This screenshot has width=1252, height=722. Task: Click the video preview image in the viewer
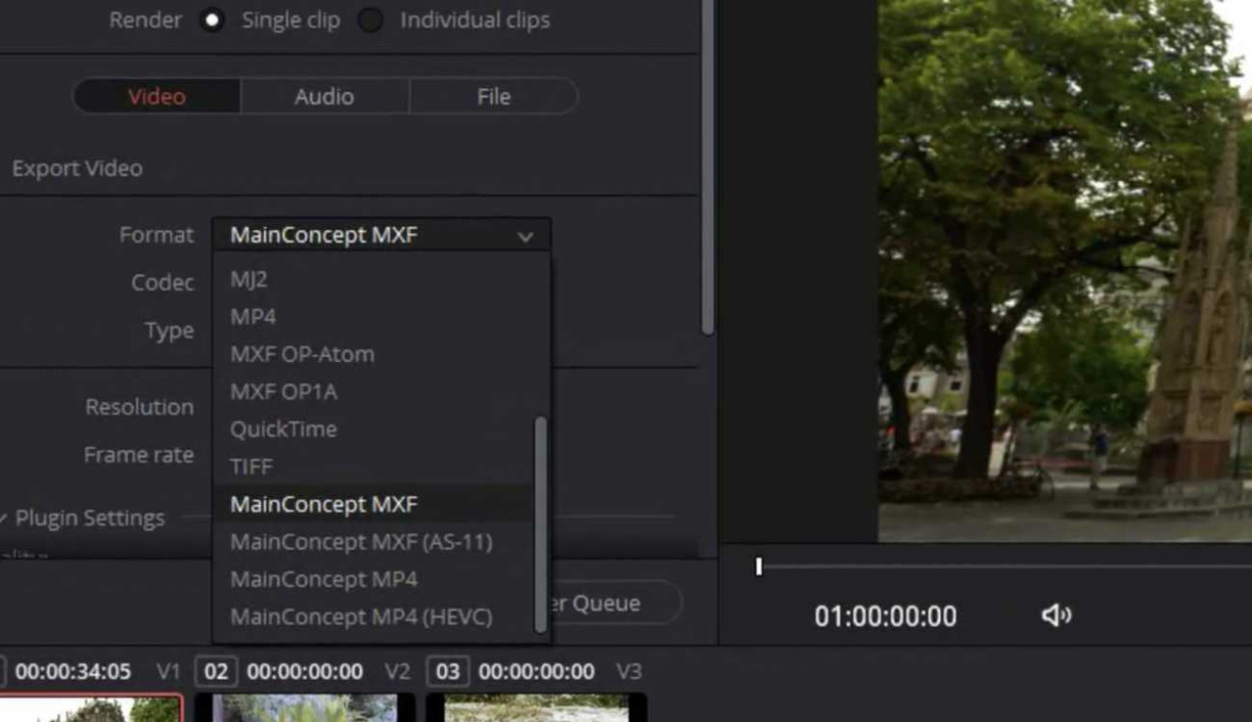(1065, 270)
